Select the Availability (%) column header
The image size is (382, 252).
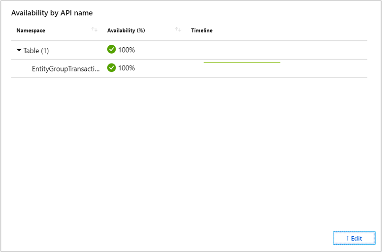tap(126, 31)
